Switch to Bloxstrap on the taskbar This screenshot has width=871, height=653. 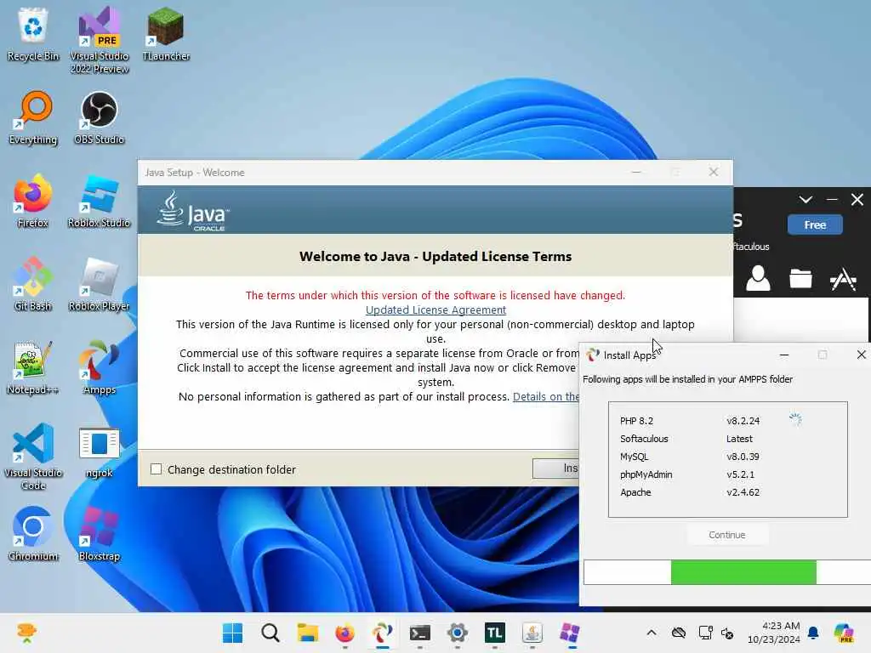click(x=570, y=633)
